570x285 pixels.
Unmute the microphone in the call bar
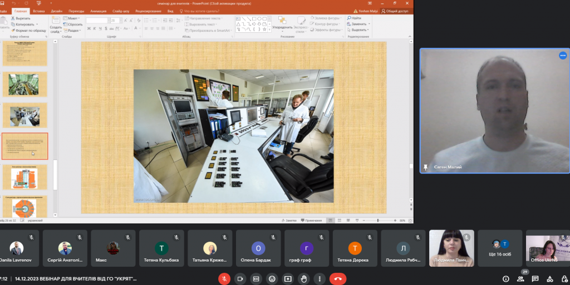(225, 278)
